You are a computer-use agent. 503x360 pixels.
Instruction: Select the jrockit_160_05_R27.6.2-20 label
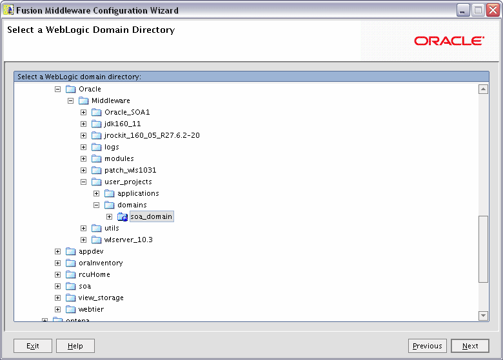coord(152,135)
